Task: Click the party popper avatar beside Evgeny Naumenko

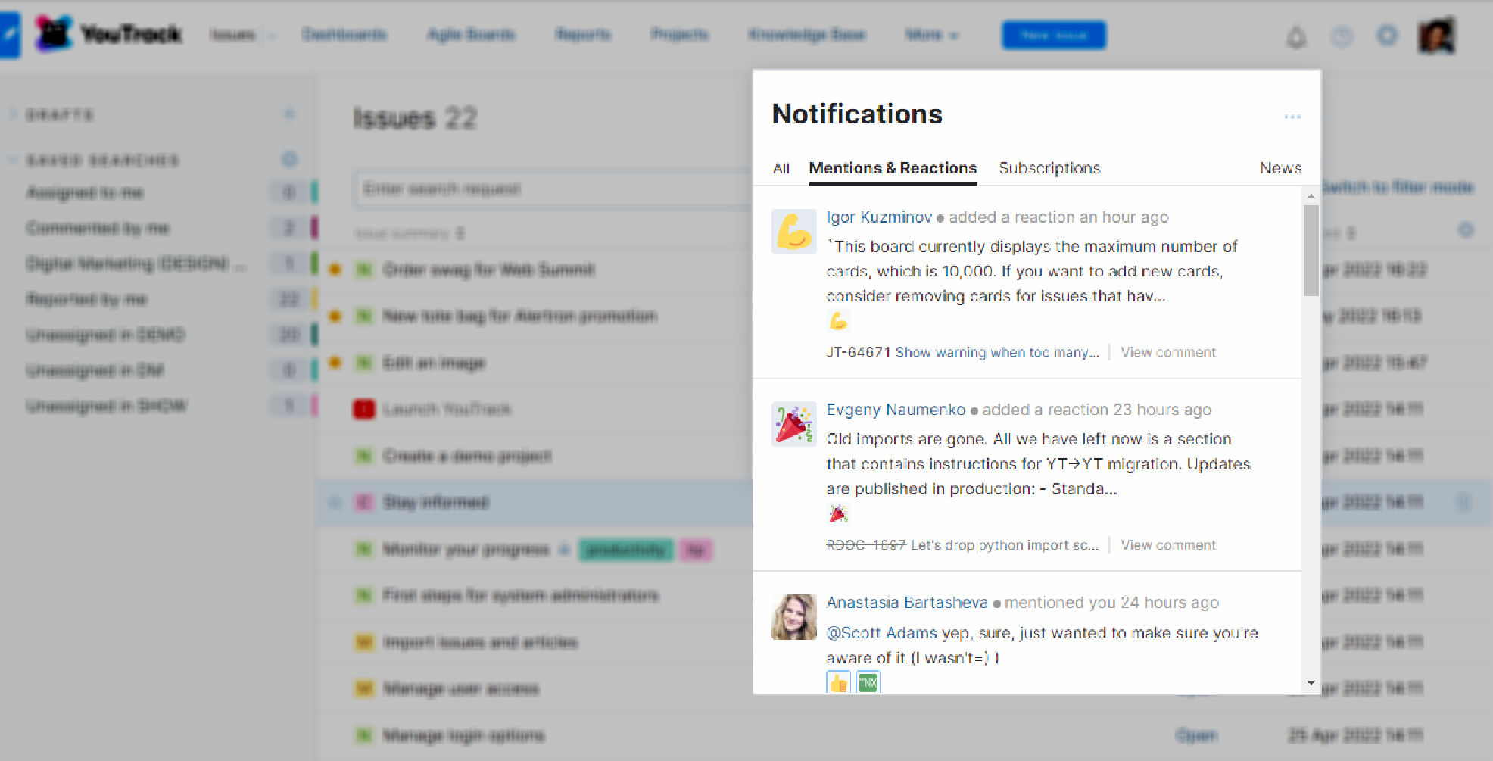Action: coord(793,423)
